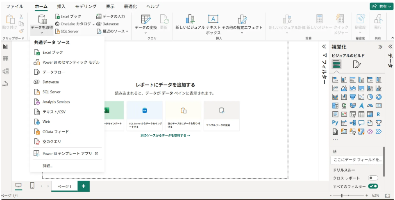Open table view icon in left sidebar
Image resolution: width=395 pixels, height=200 pixels.
[5, 59]
